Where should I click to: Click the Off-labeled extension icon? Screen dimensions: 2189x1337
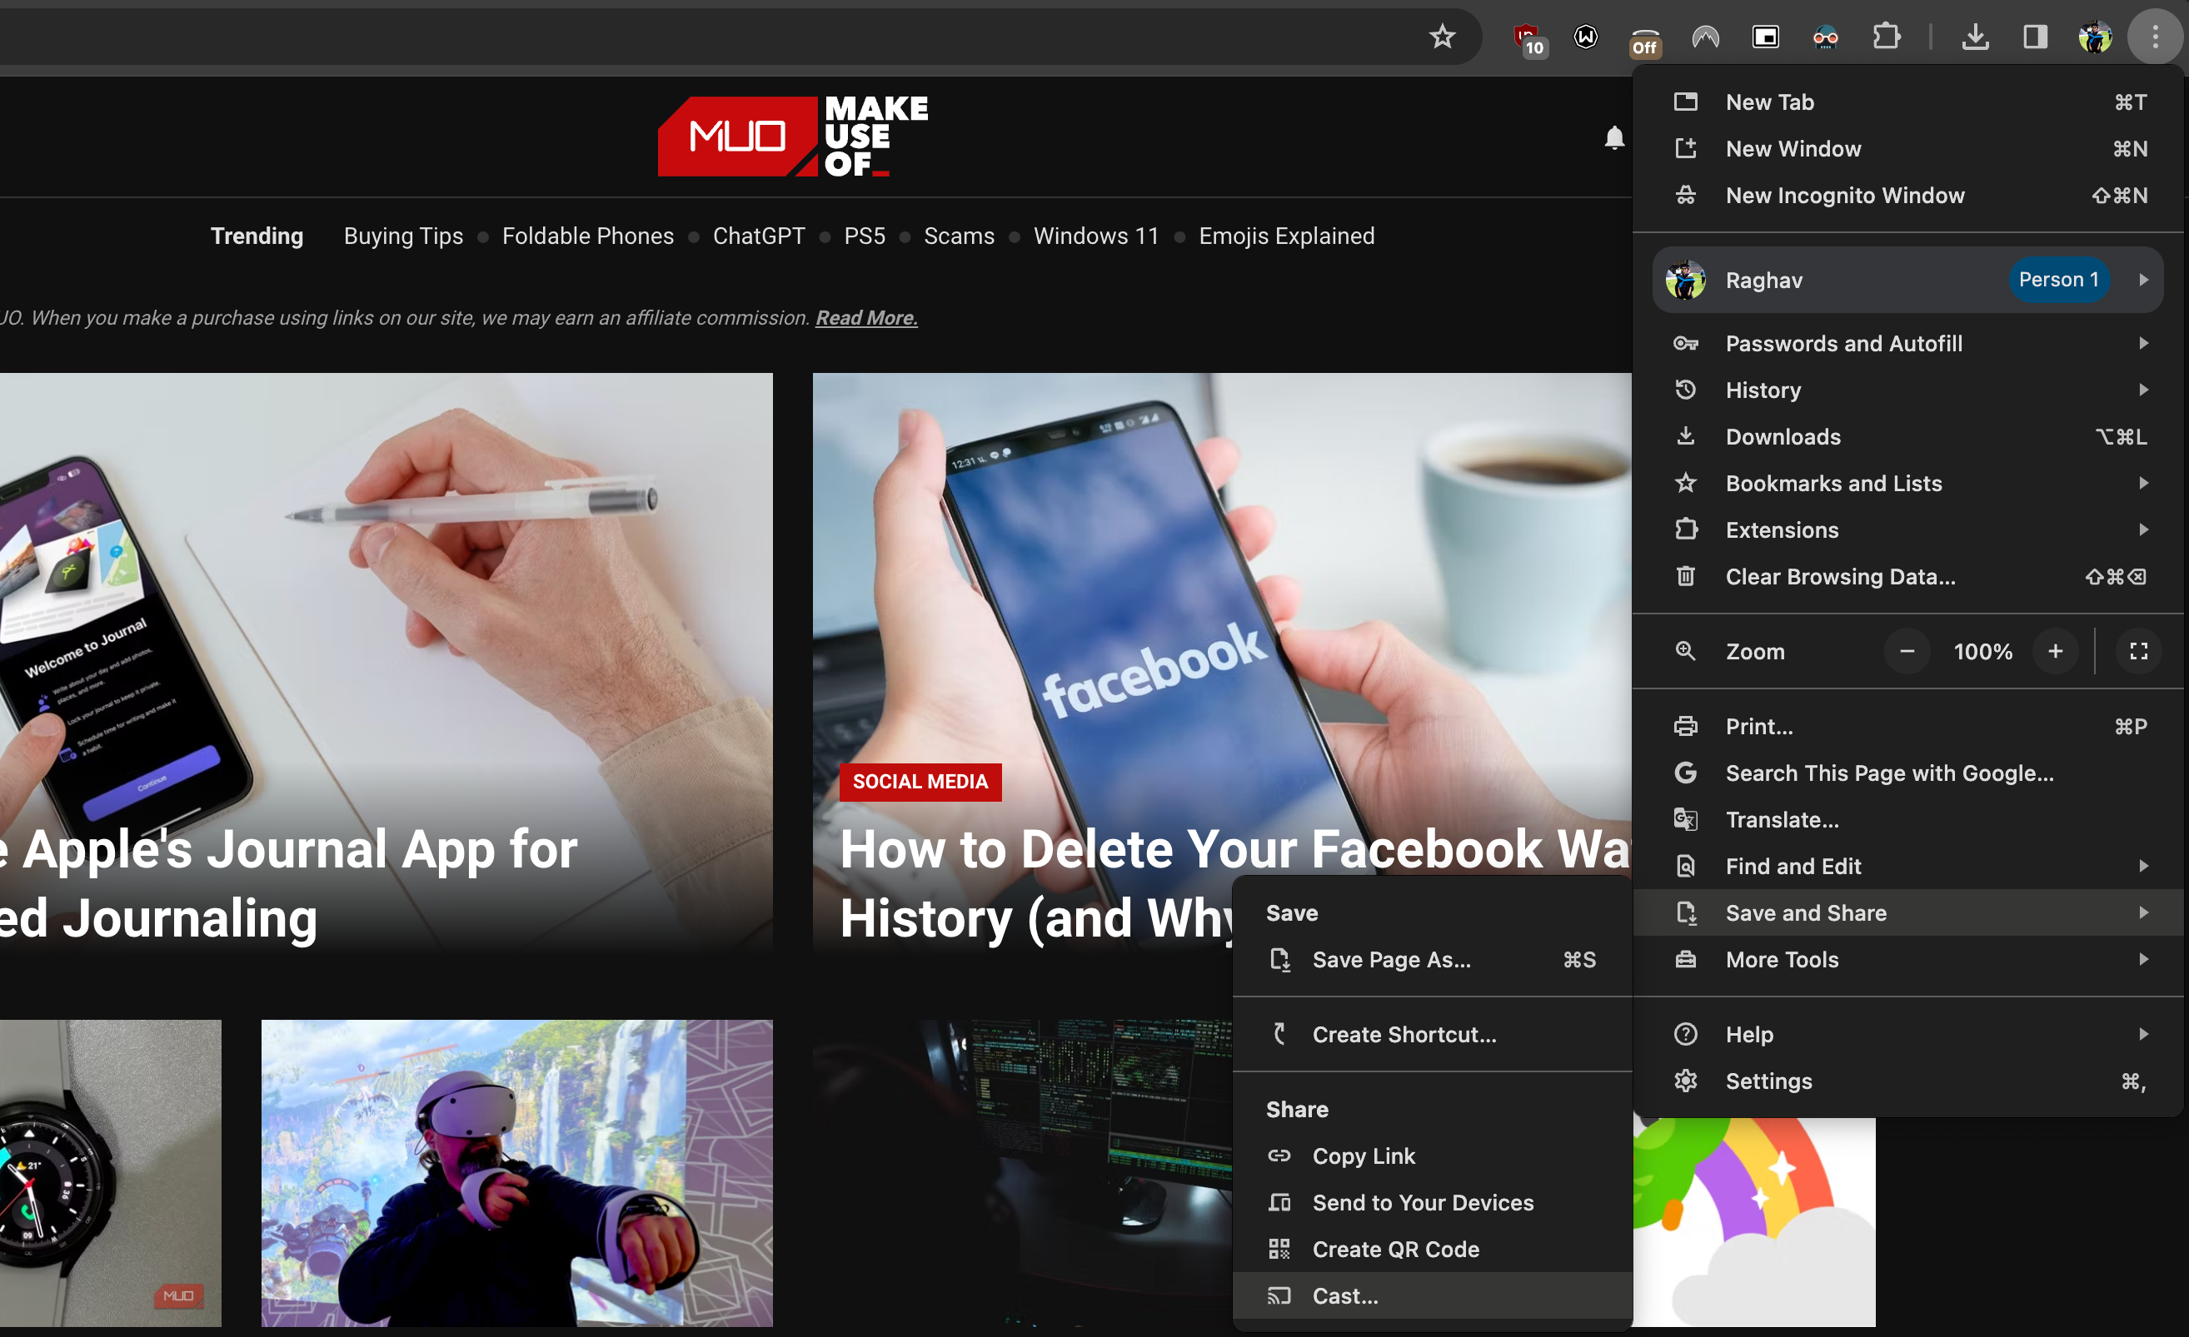[x=1644, y=42]
